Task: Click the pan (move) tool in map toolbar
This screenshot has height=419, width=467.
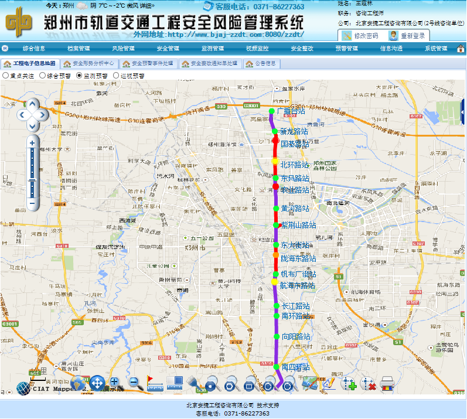Action: coord(97,384)
